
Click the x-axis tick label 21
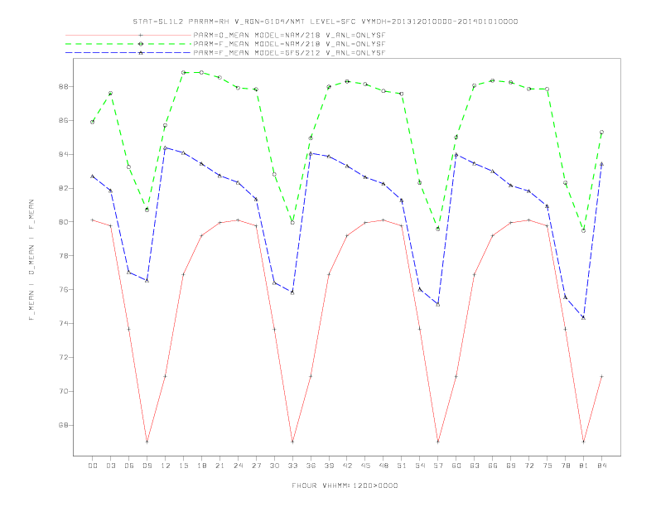(x=219, y=466)
